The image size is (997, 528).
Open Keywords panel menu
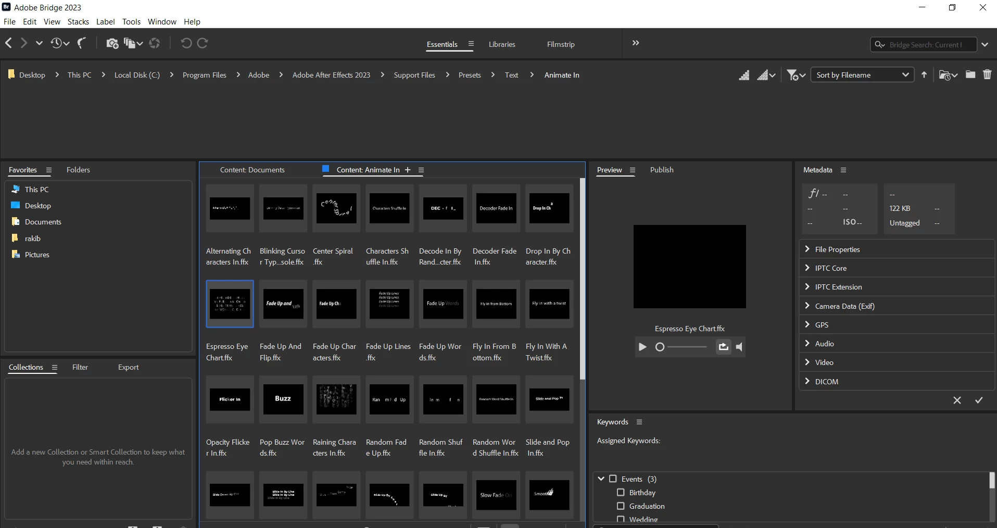pyautogui.click(x=639, y=422)
